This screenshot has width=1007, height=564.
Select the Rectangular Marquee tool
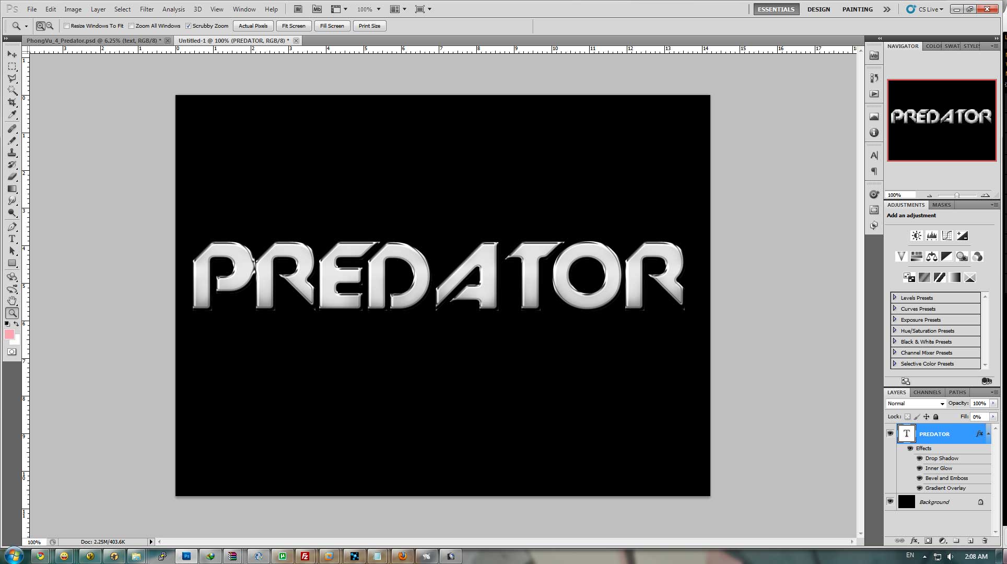coord(12,66)
